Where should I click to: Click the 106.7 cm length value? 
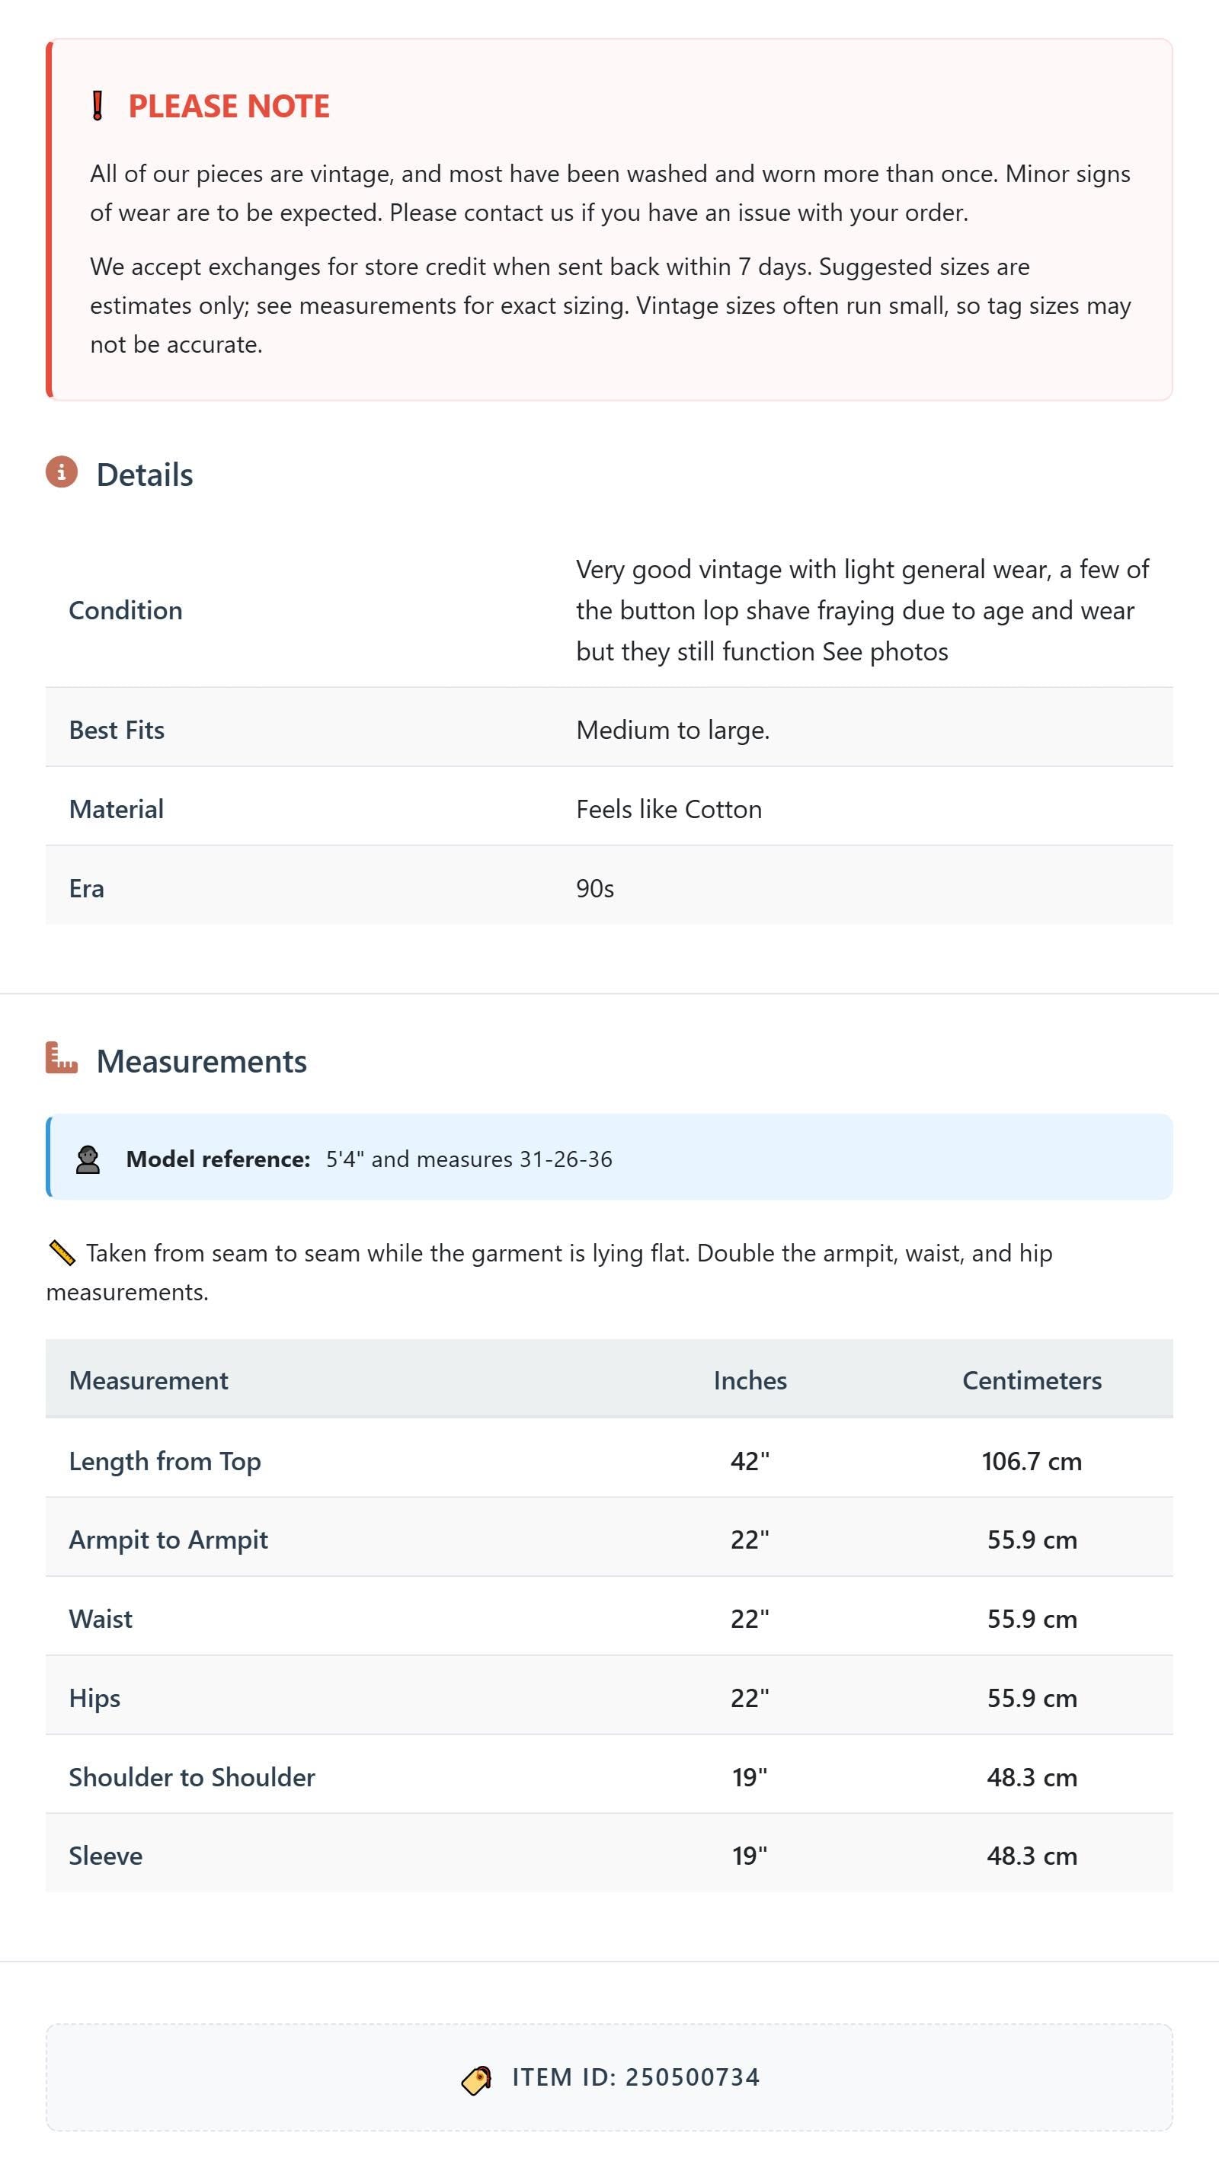tap(1032, 1461)
